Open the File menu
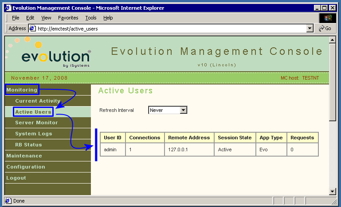This screenshot has height=207, width=341. pyautogui.click(x=16, y=18)
